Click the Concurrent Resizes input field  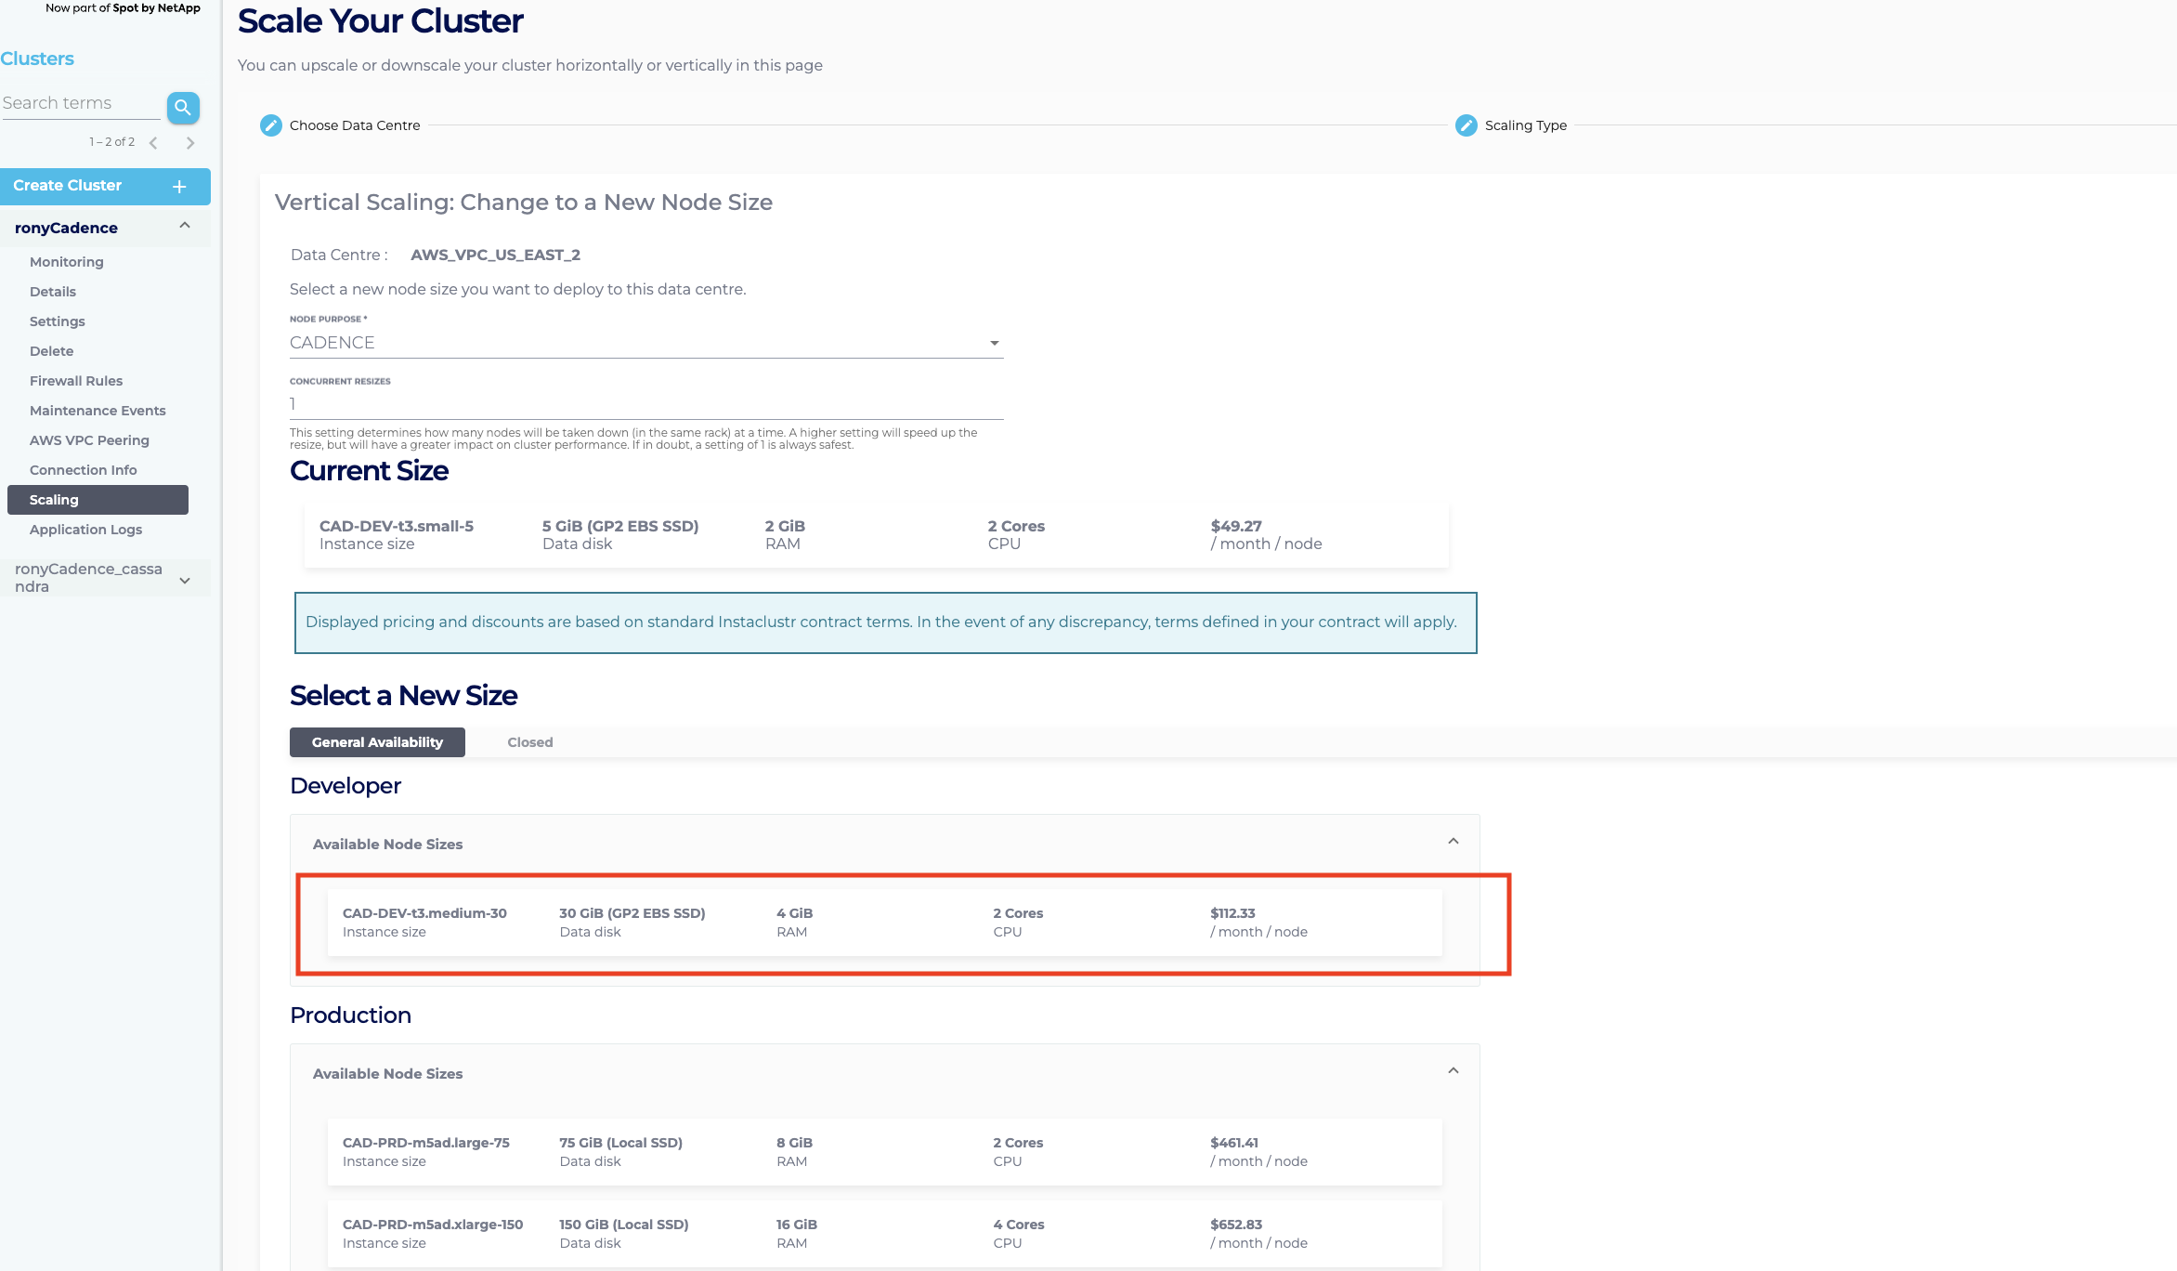point(645,404)
